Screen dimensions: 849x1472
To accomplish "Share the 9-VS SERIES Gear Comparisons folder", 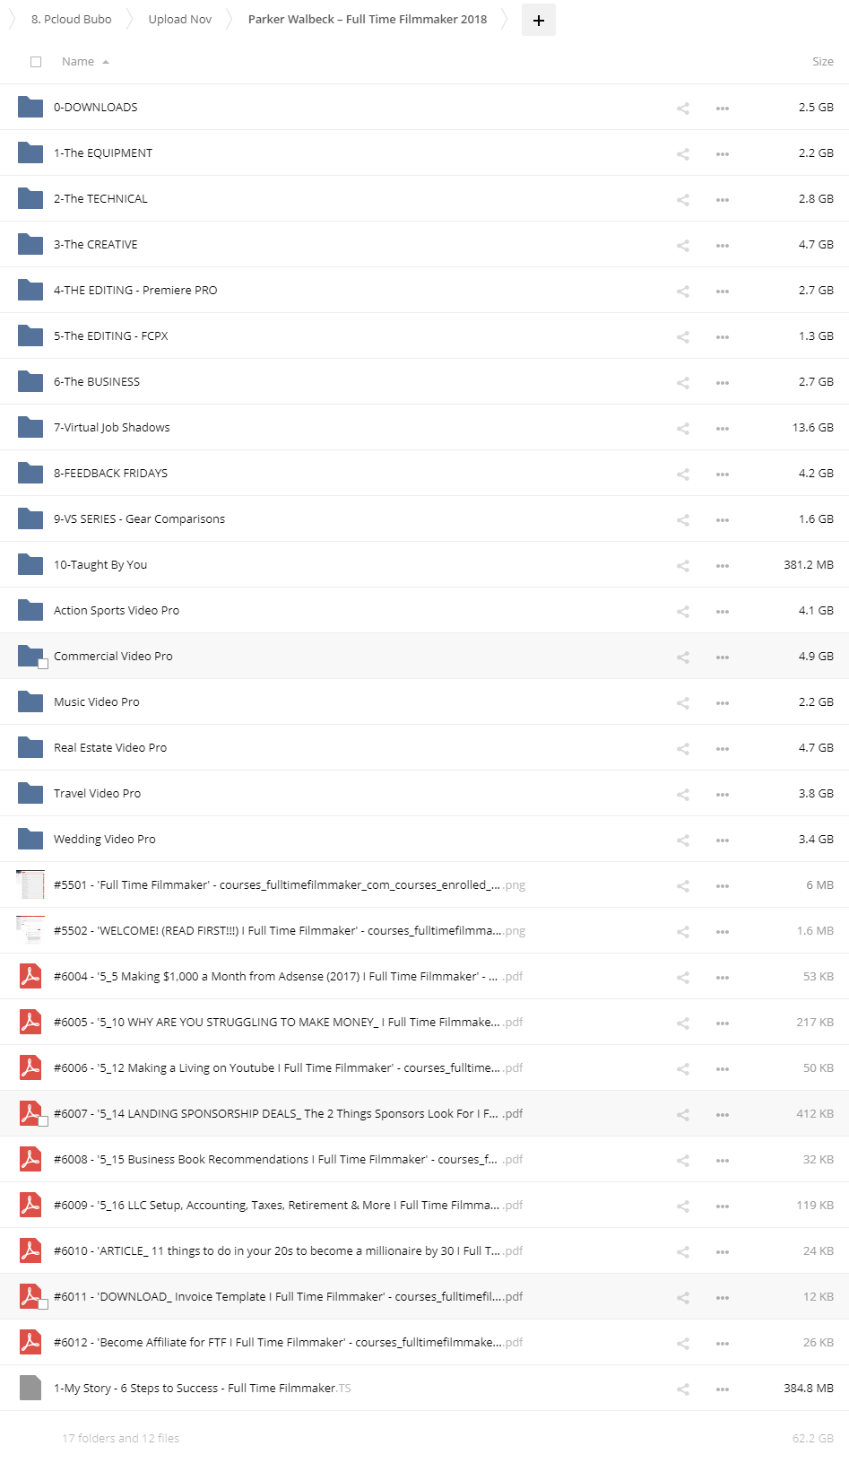I will coord(683,520).
